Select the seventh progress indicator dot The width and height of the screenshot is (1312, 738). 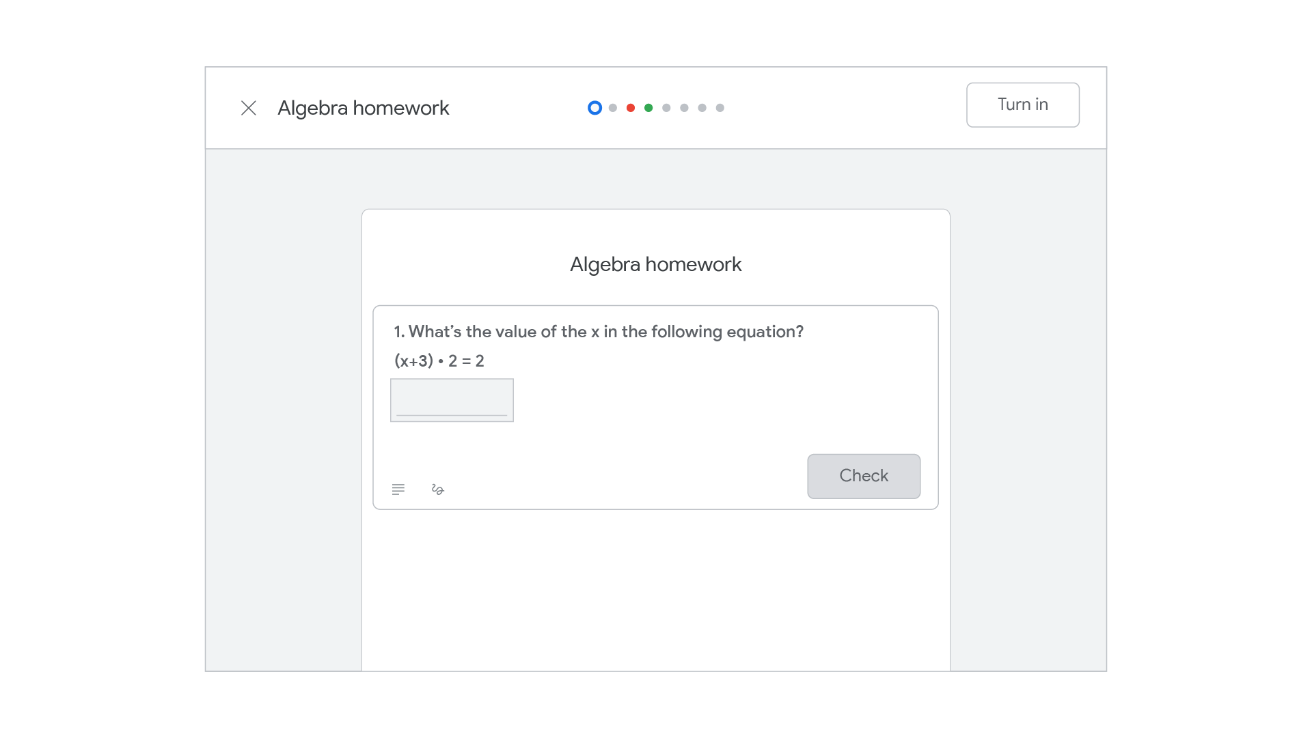[x=702, y=107]
